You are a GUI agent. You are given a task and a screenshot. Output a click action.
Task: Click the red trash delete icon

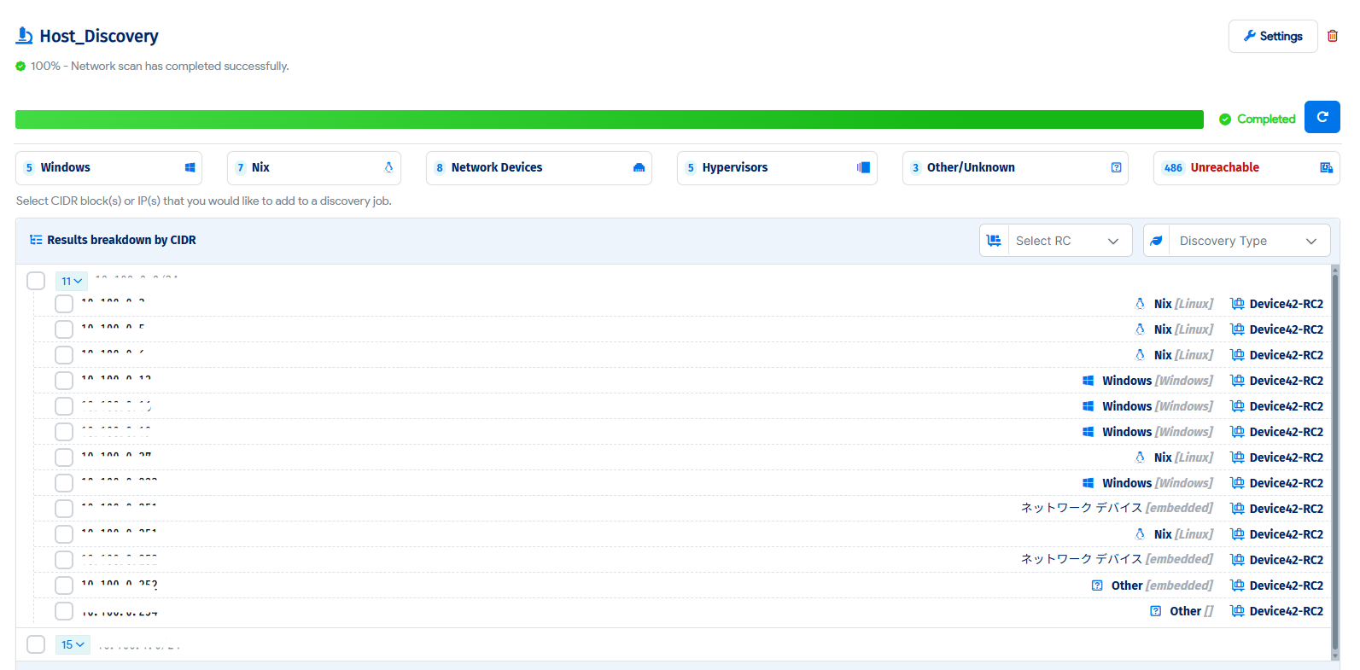(x=1332, y=36)
